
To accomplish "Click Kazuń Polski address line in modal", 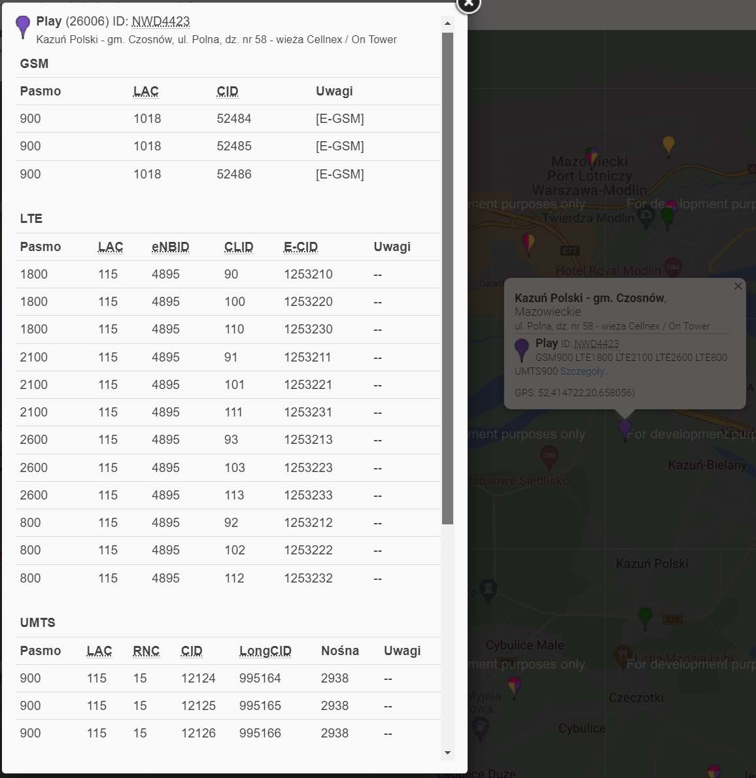I will tap(216, 40).
